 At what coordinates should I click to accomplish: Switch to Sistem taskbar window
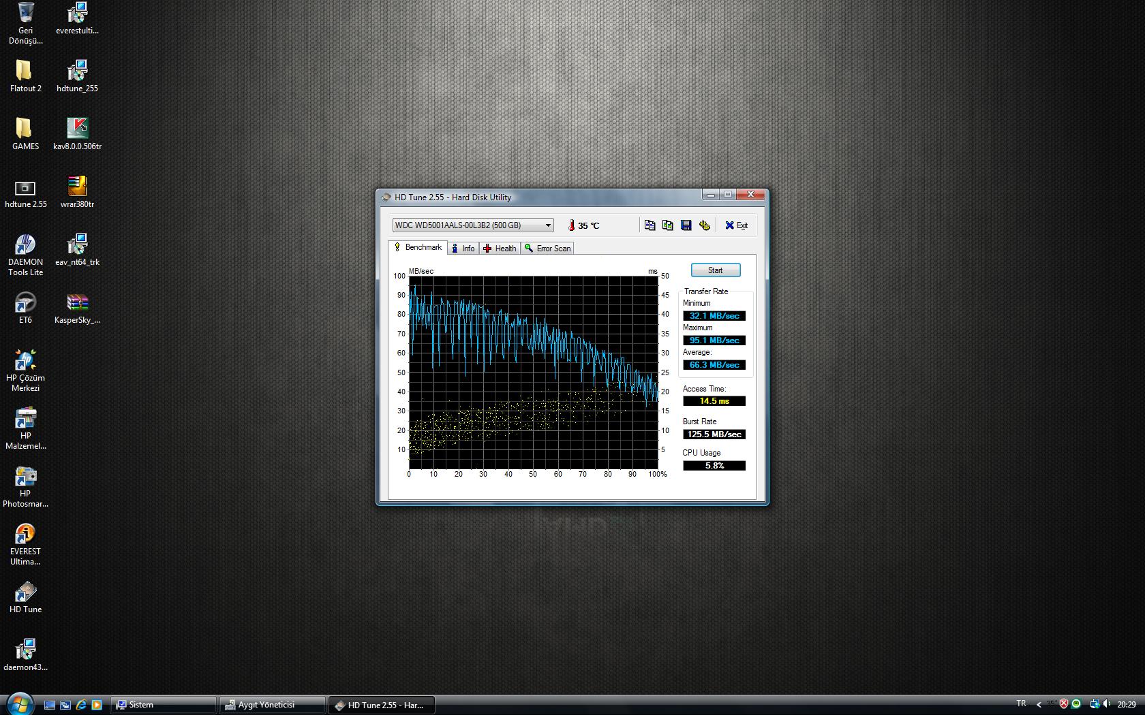[x=164, y=705]
